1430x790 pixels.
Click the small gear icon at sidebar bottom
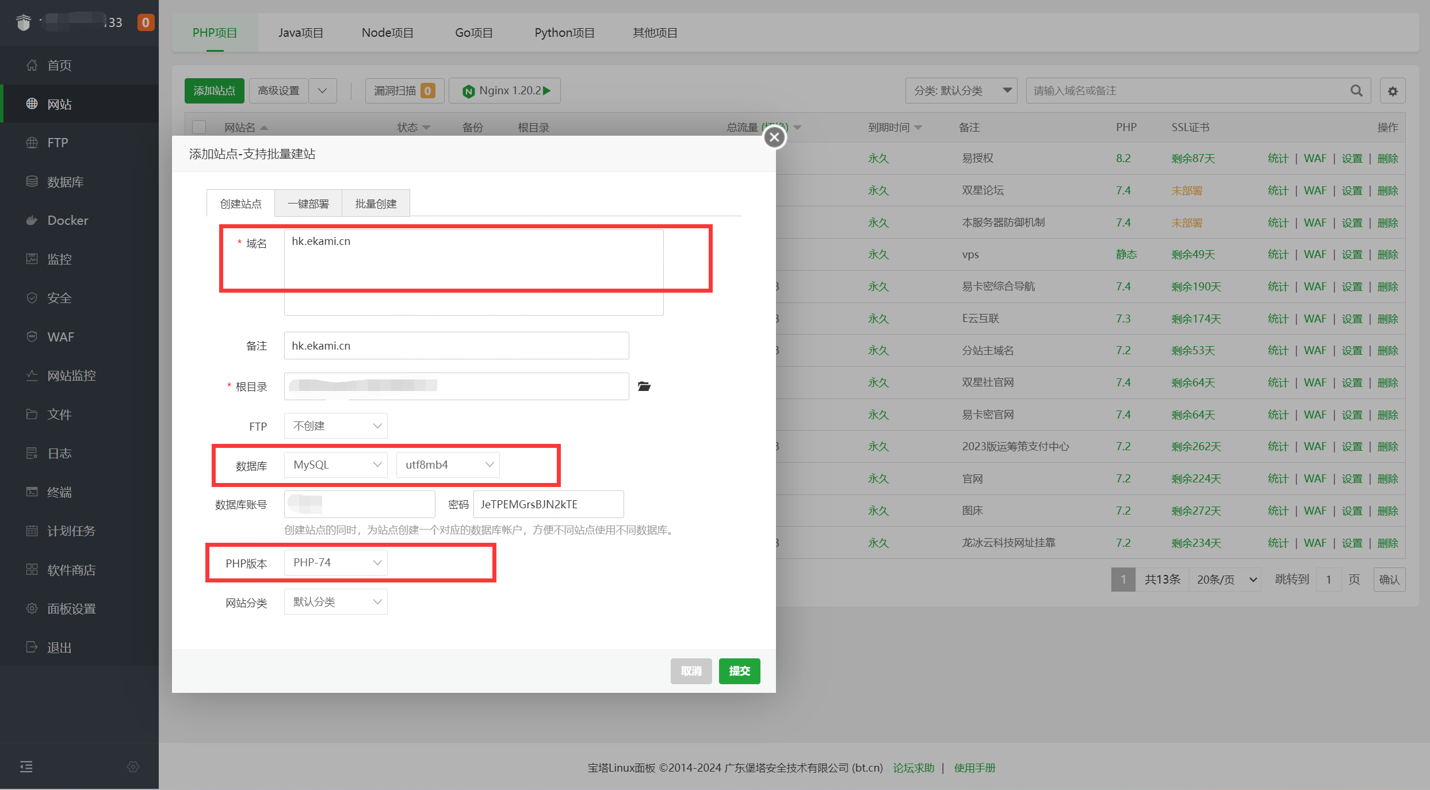[x=133, y=766]
